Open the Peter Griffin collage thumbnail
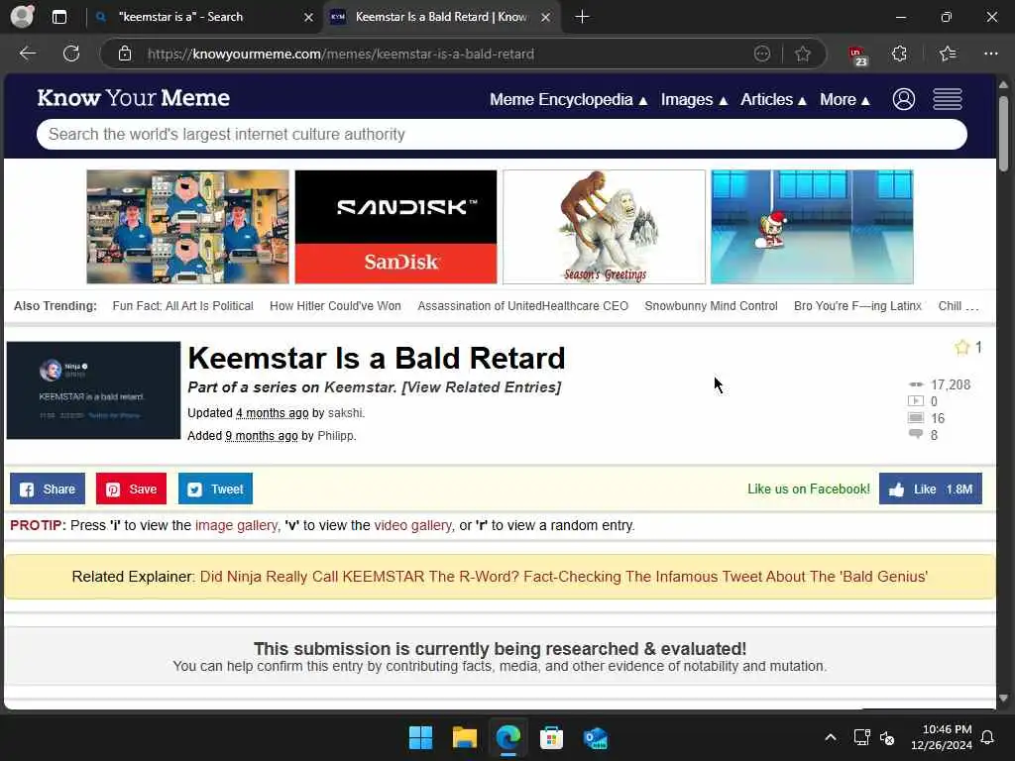 [x=187, y=227]
